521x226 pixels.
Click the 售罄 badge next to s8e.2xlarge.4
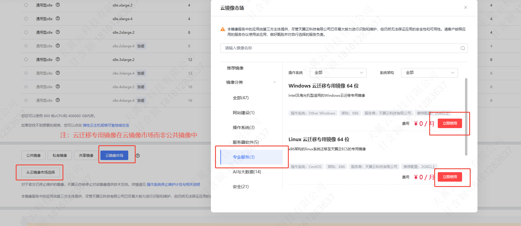141,46
